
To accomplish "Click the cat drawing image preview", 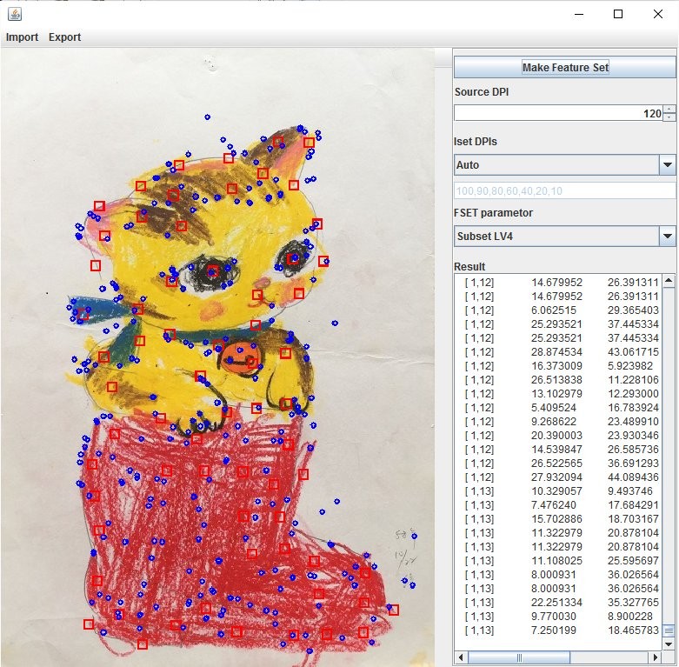I will point(218,357).
